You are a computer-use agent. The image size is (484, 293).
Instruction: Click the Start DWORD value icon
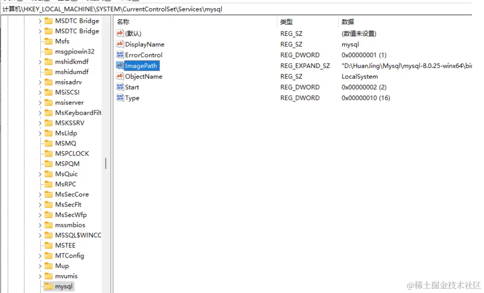(120, 87)
